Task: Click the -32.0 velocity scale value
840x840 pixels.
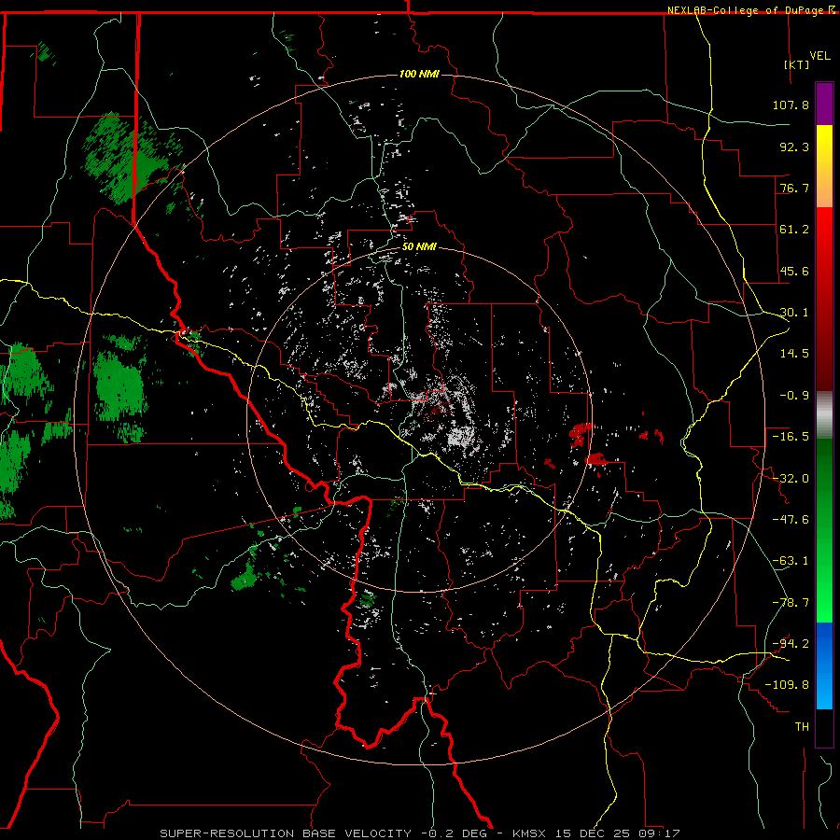Action: coord(791,479)
